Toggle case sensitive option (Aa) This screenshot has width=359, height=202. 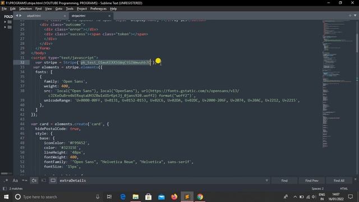pos(15,181)
